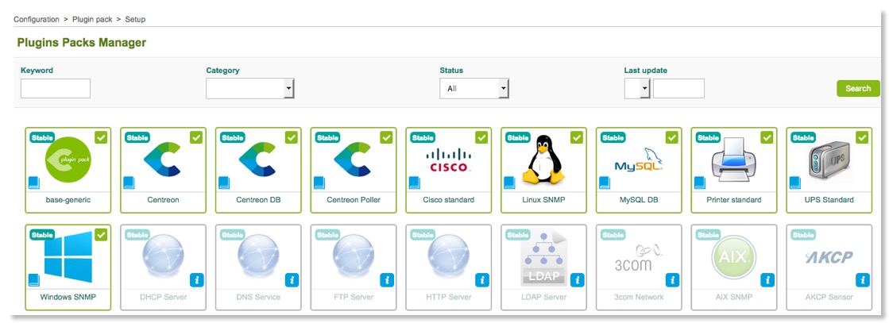Uncheck the UPS Standard installed checkmark
Viewport: 889px width, 323px height.
tap(863, 137)
